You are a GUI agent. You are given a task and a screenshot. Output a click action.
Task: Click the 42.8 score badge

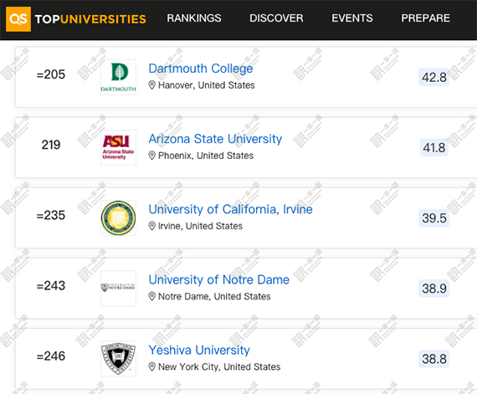coord(434,77)
